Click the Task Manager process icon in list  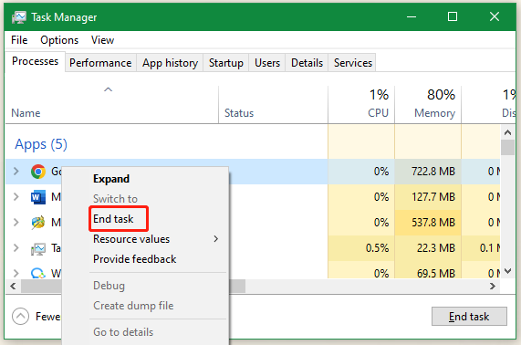point(38,248)
